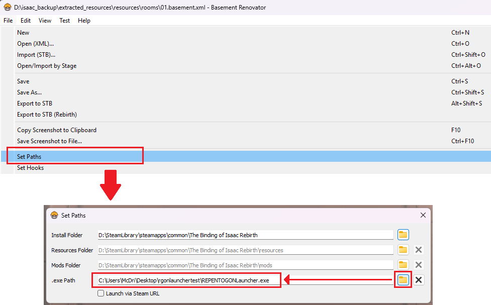Close the Set Paths dialog
Viewport: 491px width, 305px height.
coord(423,215)
